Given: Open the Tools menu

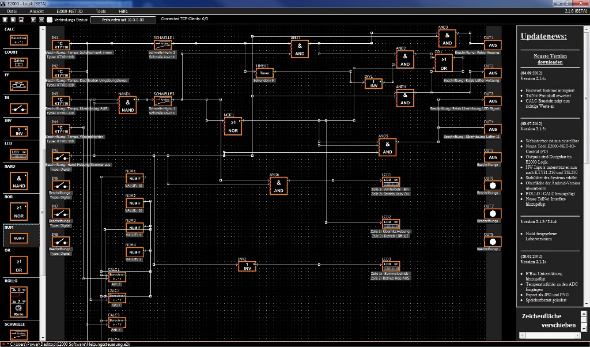Looking at the screenshot, I should coord(101,11).
